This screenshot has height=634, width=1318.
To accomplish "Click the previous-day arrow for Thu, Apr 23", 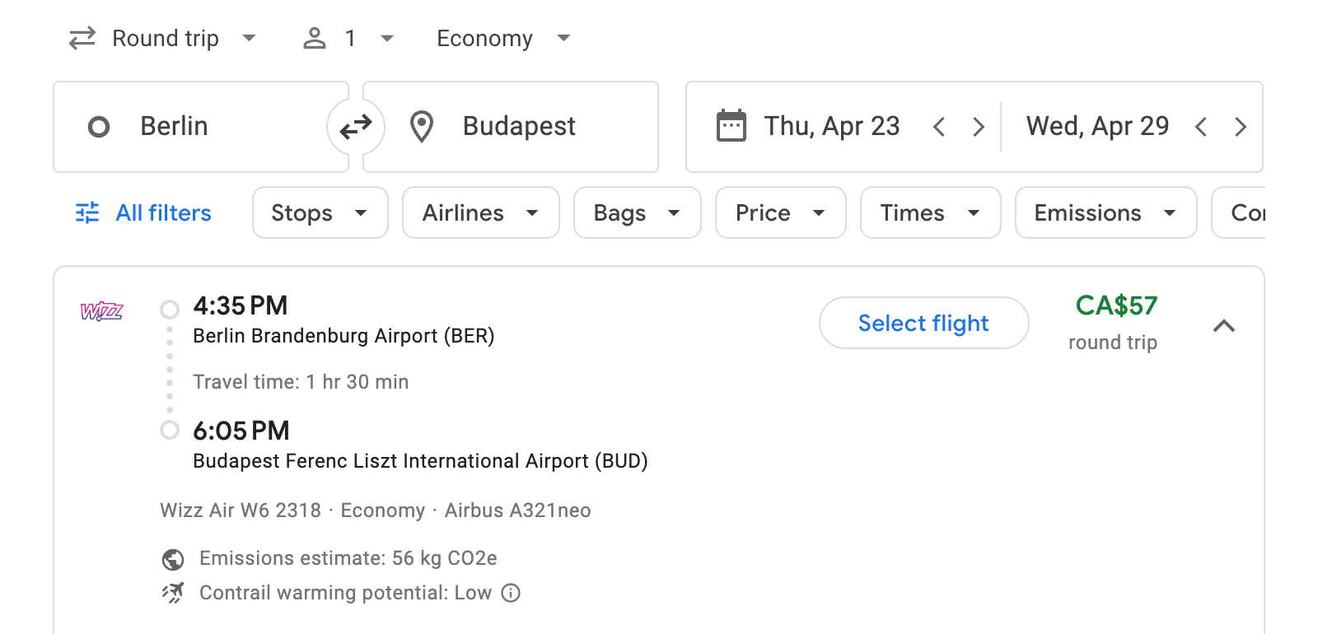I will click(939, 127).
